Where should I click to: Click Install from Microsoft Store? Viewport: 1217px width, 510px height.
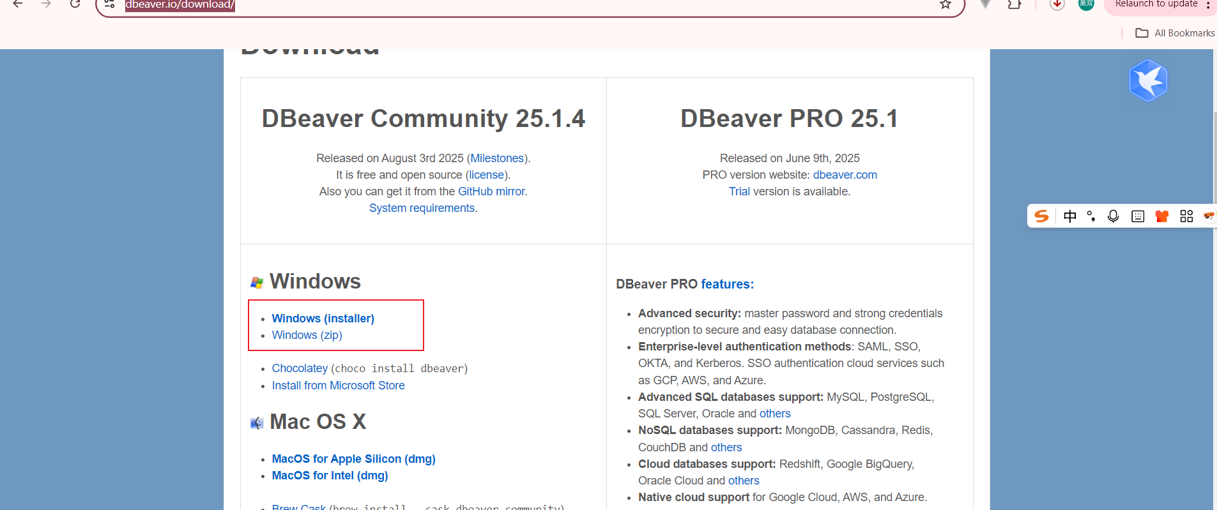pyautogui.click(x=339, y=386)
